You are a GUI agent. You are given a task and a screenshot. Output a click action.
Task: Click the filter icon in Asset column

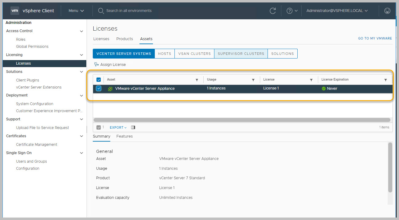(x=197, y=80)
